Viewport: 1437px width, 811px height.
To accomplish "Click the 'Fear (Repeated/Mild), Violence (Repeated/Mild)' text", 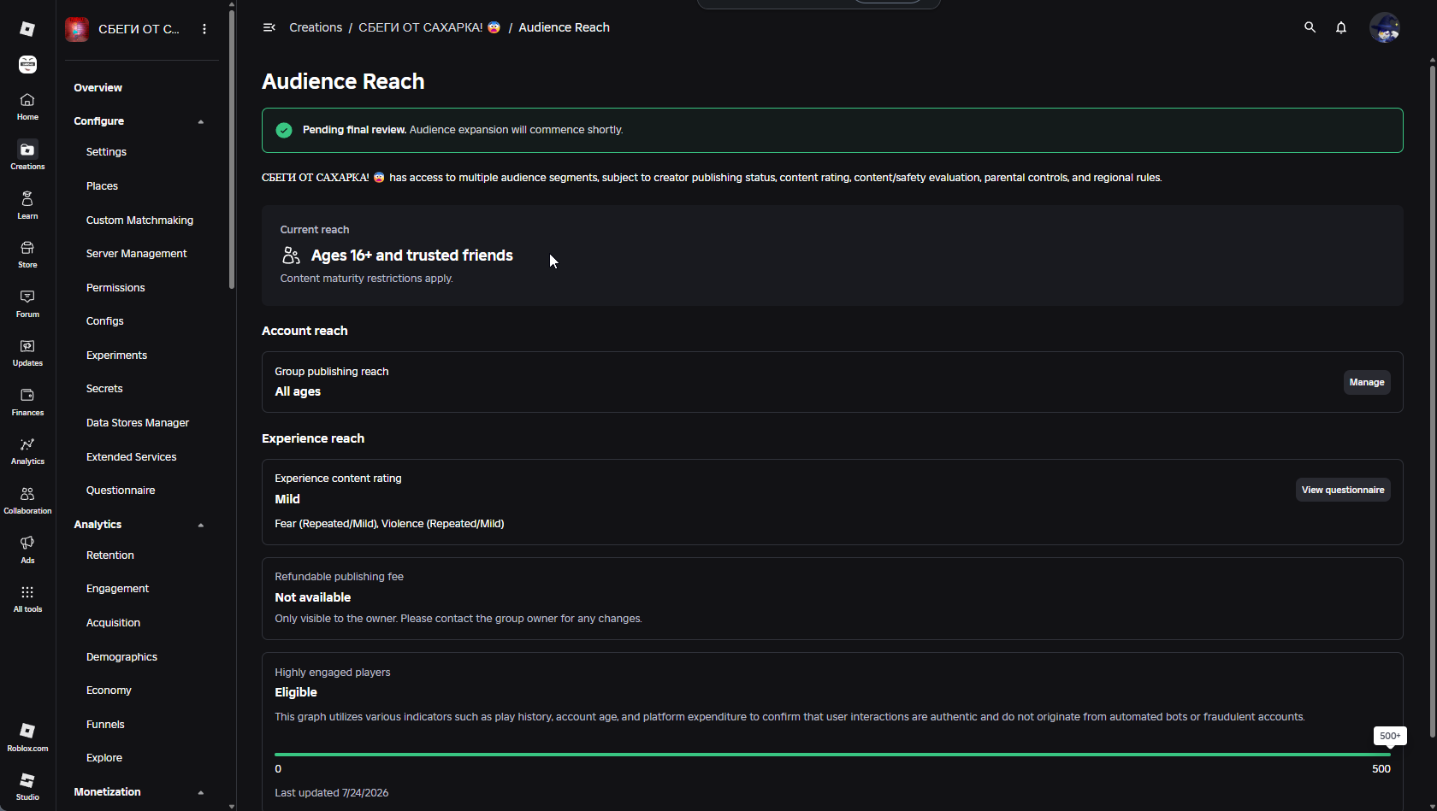I will (x=389, y=524).
